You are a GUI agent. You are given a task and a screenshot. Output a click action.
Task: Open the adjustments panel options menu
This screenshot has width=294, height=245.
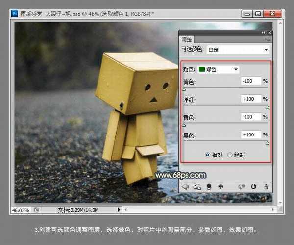click(267, 38)
